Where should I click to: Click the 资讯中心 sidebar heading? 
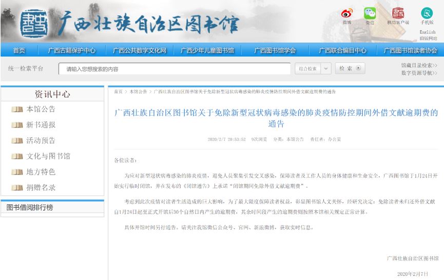coord(52,94)
